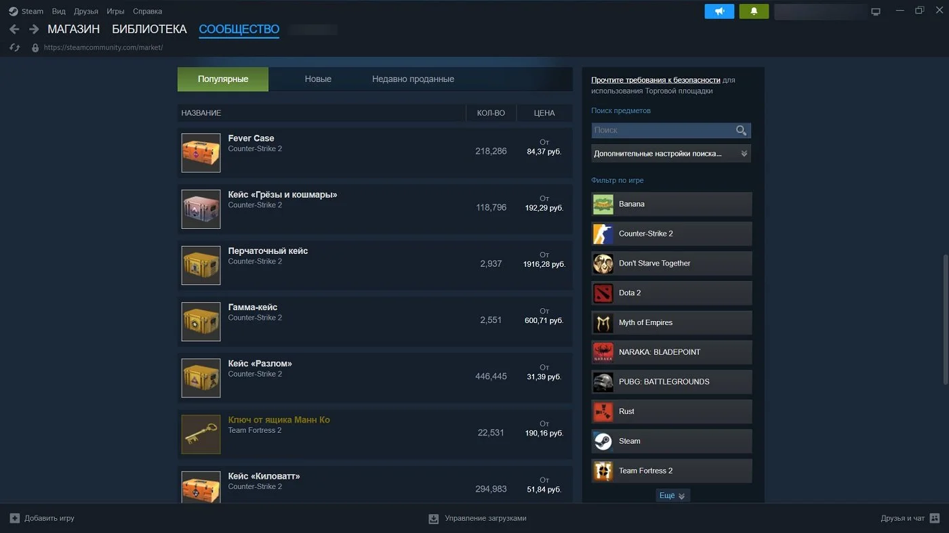Click Ключ от ящика Манн Ко name
The image size is (949, 533).
(x=279, y=420)
